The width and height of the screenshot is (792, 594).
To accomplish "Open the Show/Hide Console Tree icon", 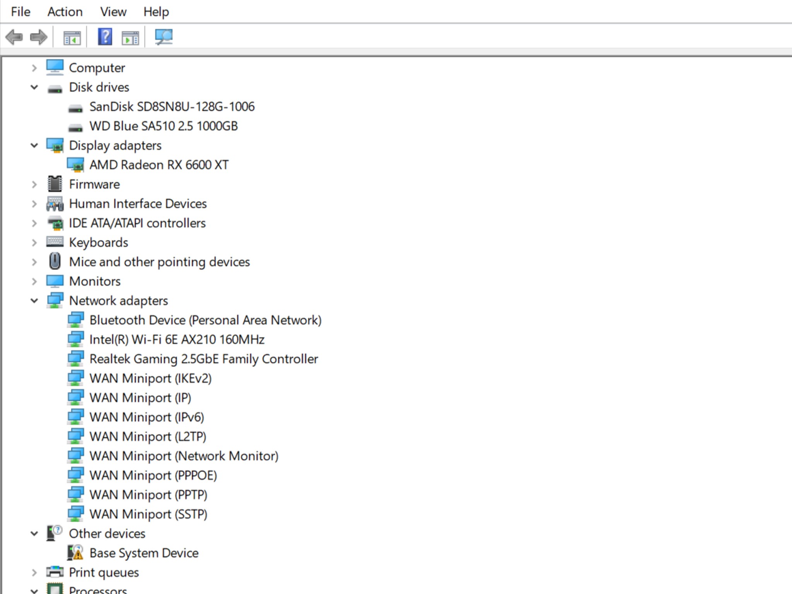I will (x=72, y=37).
